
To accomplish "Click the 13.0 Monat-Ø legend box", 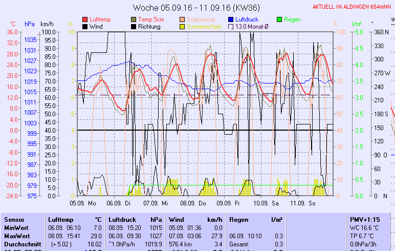I will (x=231, y=27).
